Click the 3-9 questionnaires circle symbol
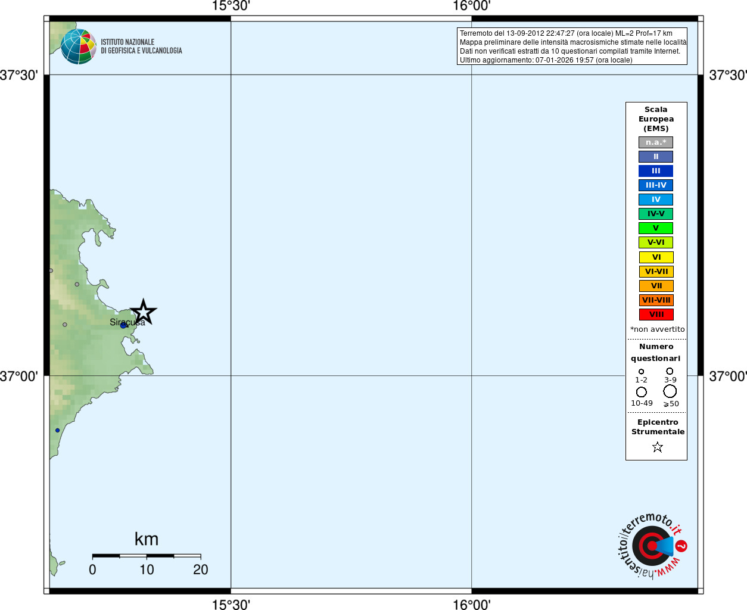The image size is (747, 610). pyautogui.click(x=670, y=371)
